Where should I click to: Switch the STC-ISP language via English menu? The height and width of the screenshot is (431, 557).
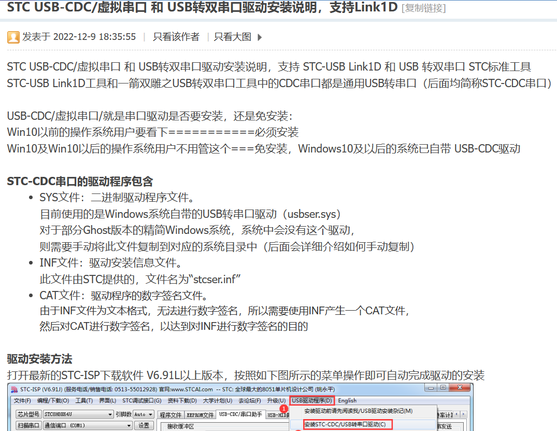click(x=347, y=401)
